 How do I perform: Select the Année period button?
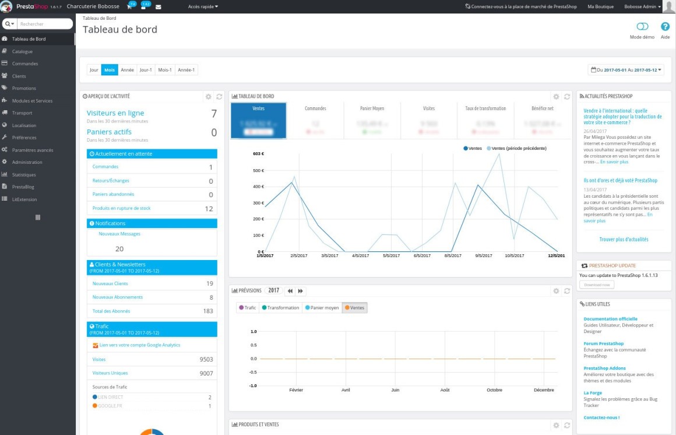(127, 70)
